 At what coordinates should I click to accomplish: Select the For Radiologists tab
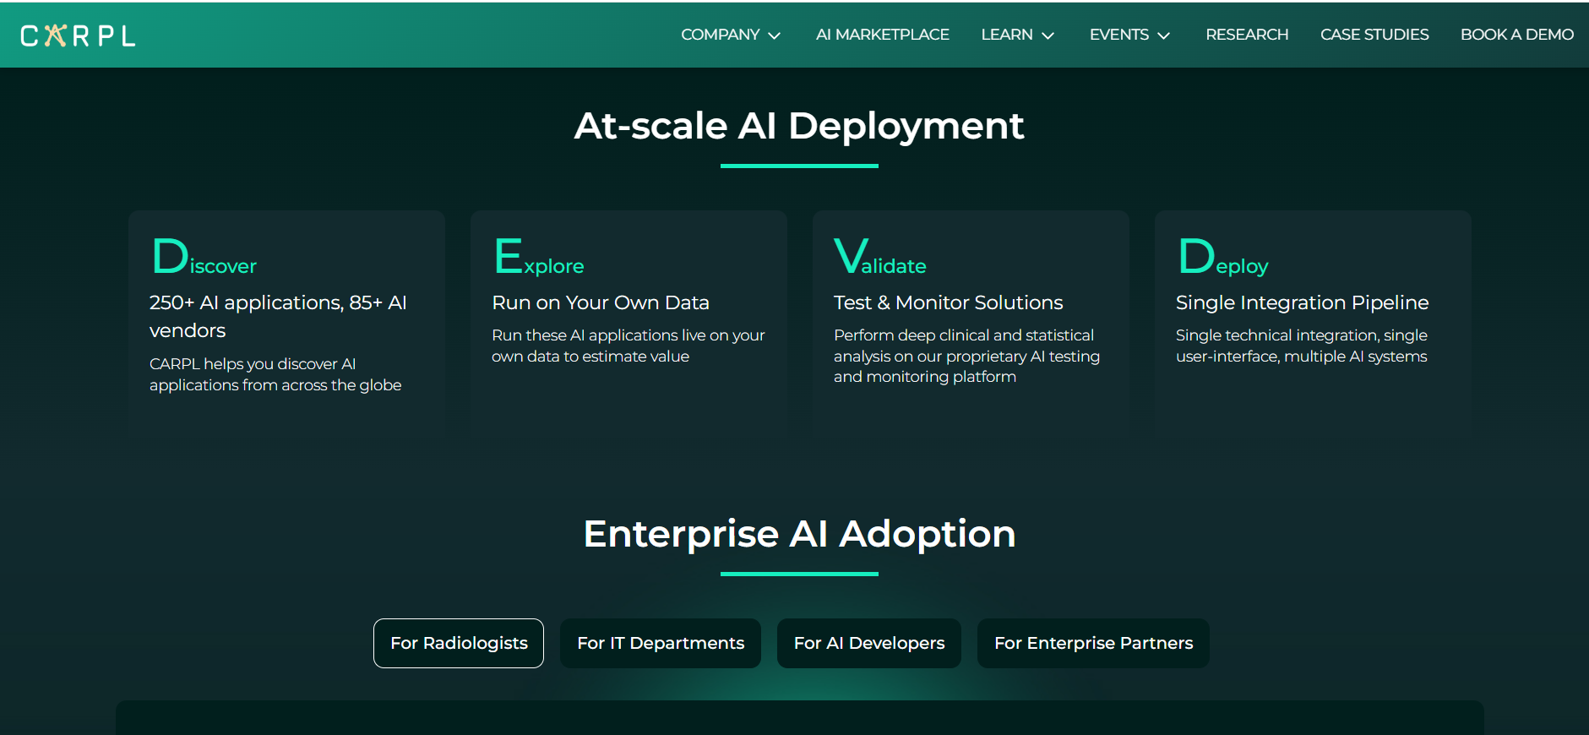(459, 643)
